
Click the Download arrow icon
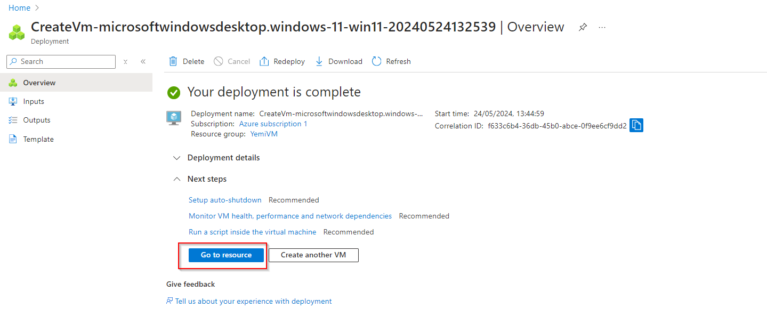coord(319,61)
